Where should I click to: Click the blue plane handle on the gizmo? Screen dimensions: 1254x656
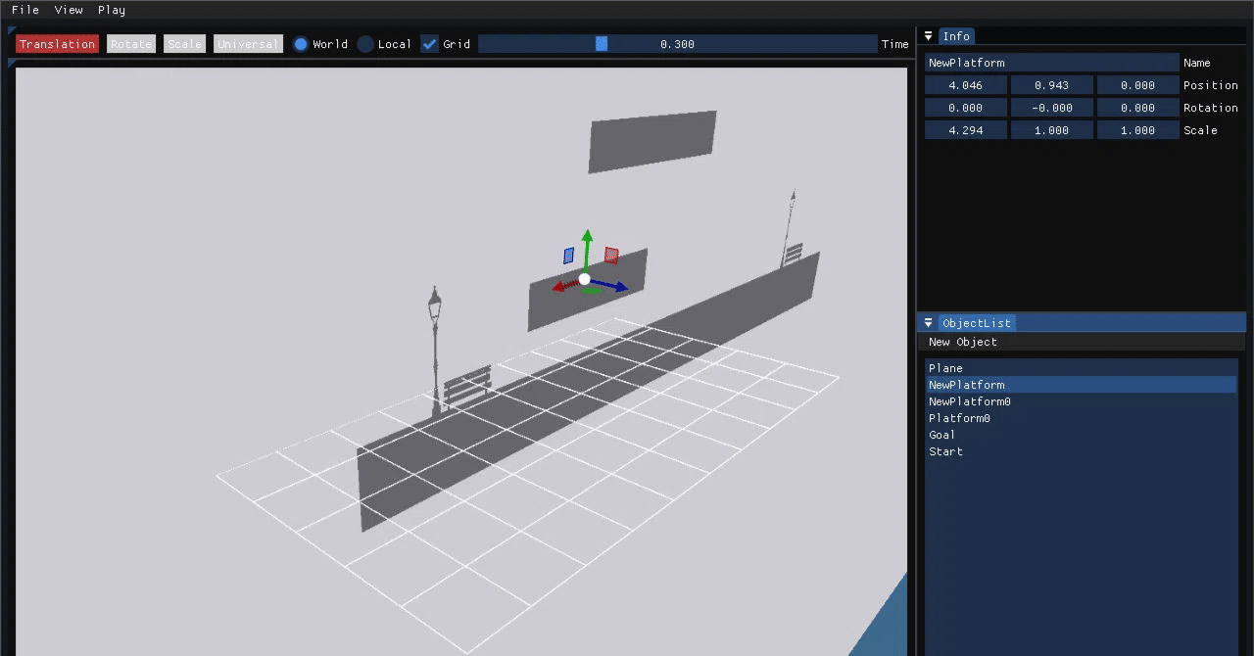point(568,255)
